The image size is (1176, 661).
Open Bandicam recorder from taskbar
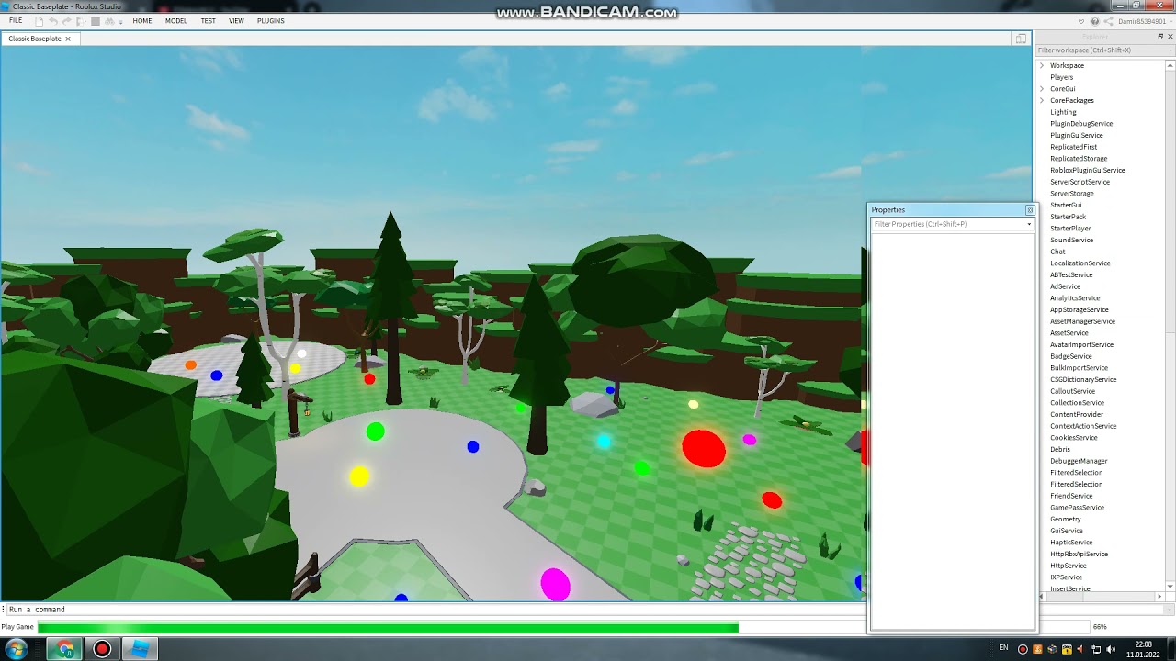[x=102, y=649]
